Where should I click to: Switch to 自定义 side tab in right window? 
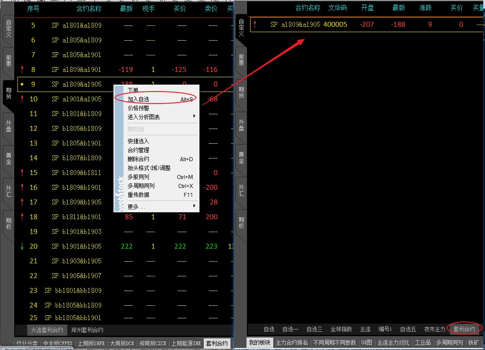tap(241, 28)
